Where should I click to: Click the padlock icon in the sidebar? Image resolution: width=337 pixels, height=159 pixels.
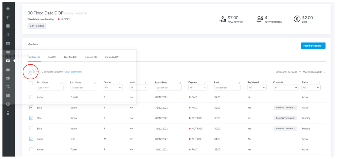point(8,113)
